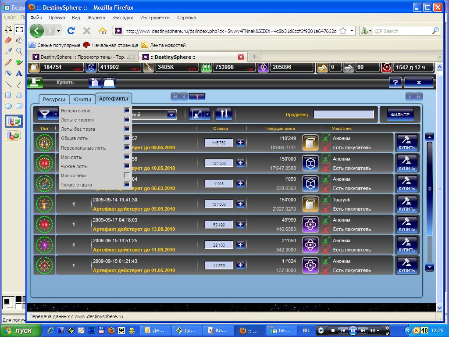Open the back button history dropdown arrow
449x337 pixels.
pos(58,31)
